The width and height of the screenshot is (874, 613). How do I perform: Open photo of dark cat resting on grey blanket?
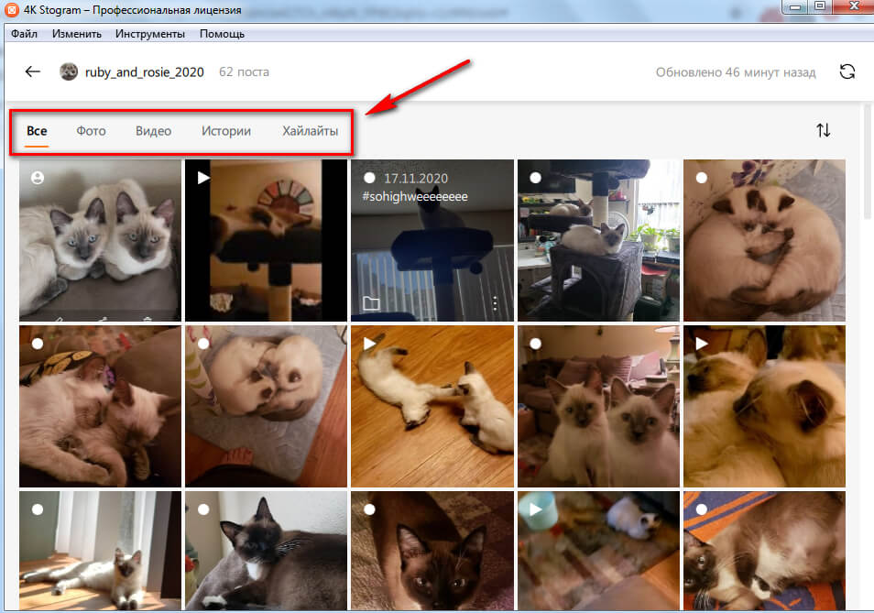[x=266, y=551]
